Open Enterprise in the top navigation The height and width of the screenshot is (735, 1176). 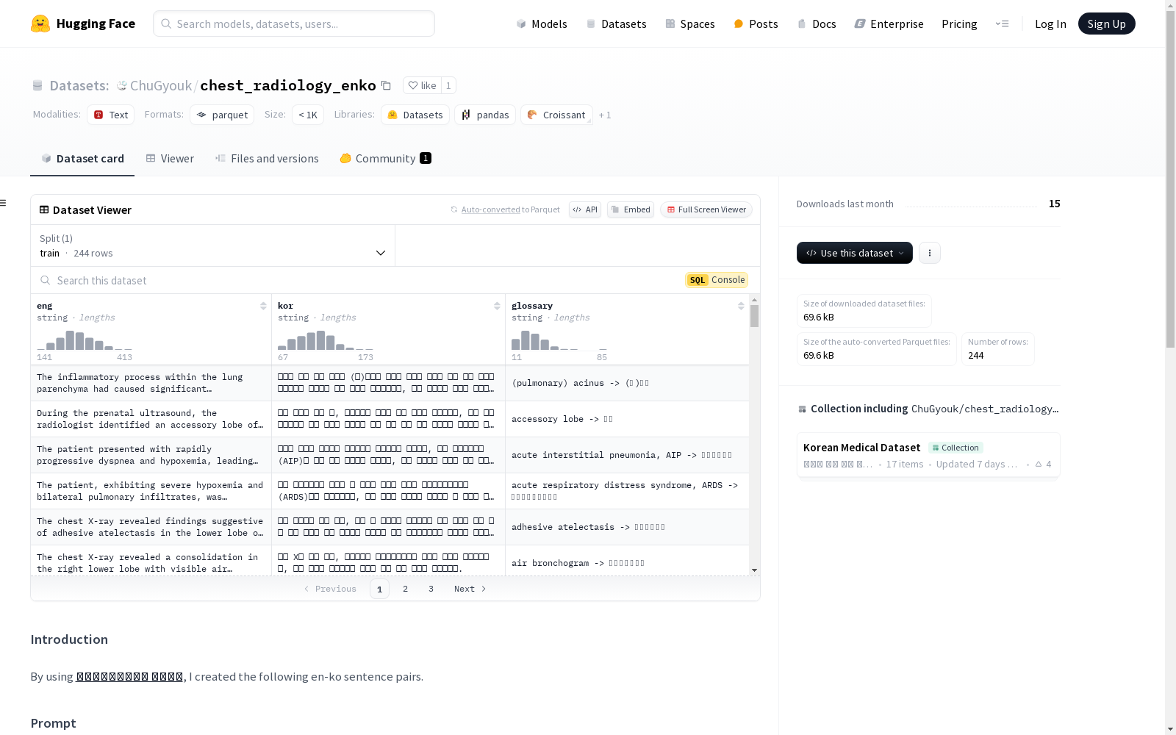889,24
